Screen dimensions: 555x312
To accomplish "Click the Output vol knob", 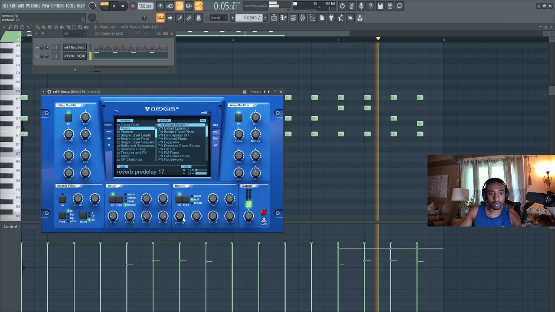I will [248, 215].
